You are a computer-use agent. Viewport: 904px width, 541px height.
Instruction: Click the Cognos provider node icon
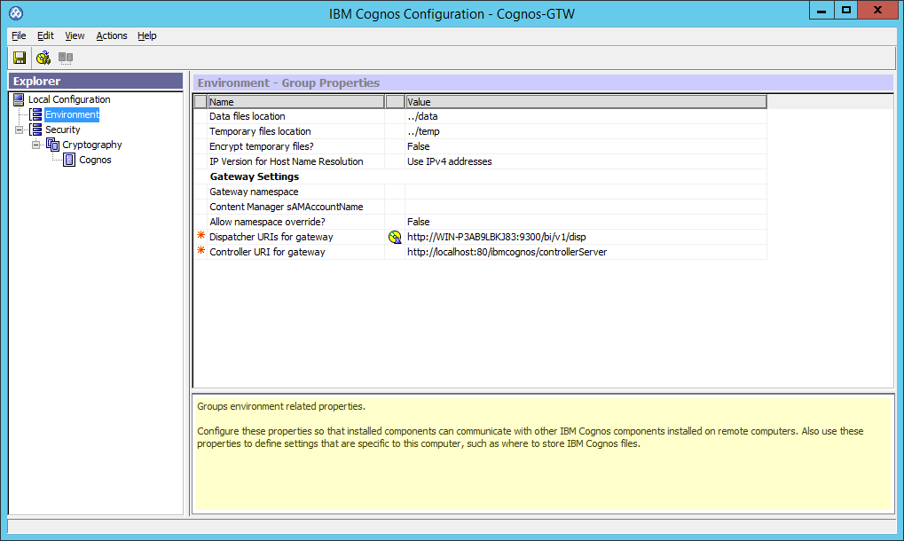click(69, 160)
